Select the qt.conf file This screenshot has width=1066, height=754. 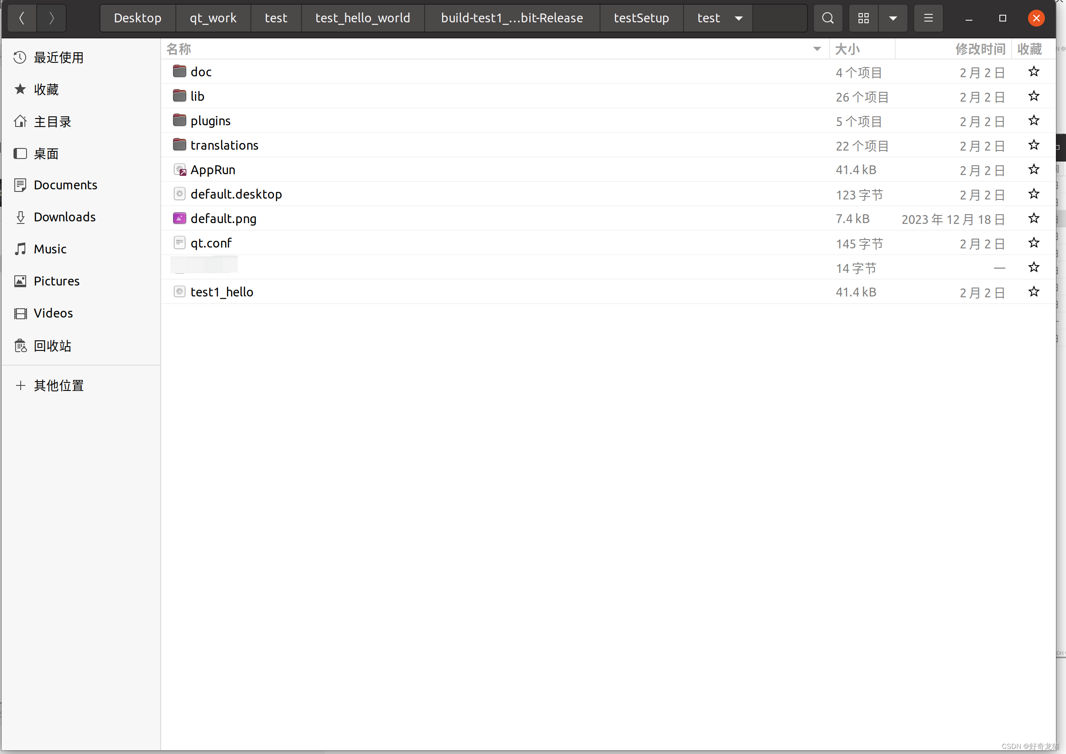click(x=210, y=243)
